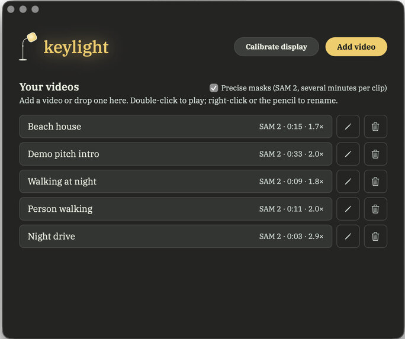Select the Walking at night row

coord(176,182)
